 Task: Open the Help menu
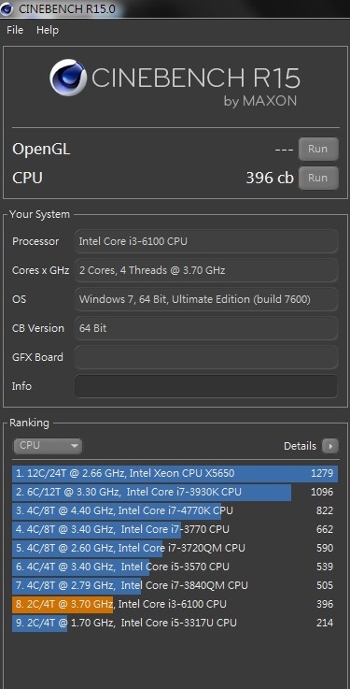48,30
